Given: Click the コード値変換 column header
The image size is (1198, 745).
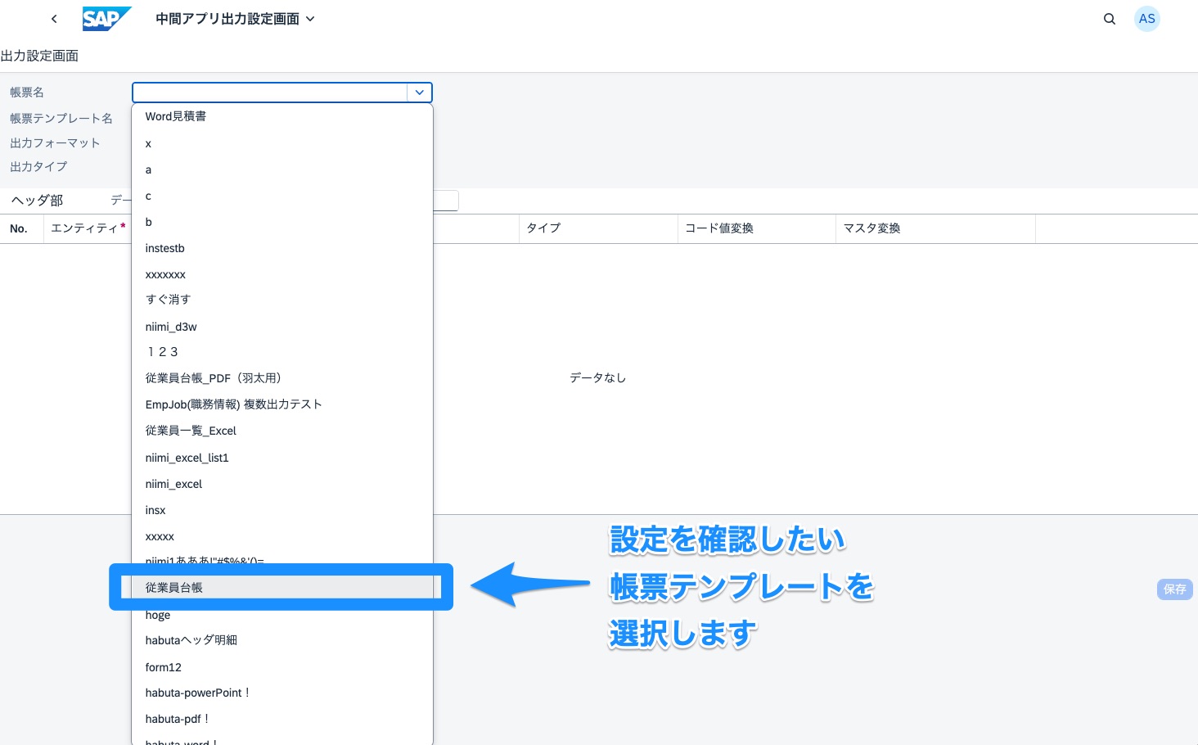Looking at the screenshot, I should (757, 228).
